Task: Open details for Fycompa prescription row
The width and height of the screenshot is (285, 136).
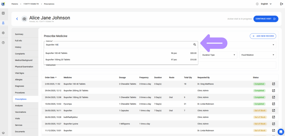Action: pyautogui.click(x=273, y=104)
